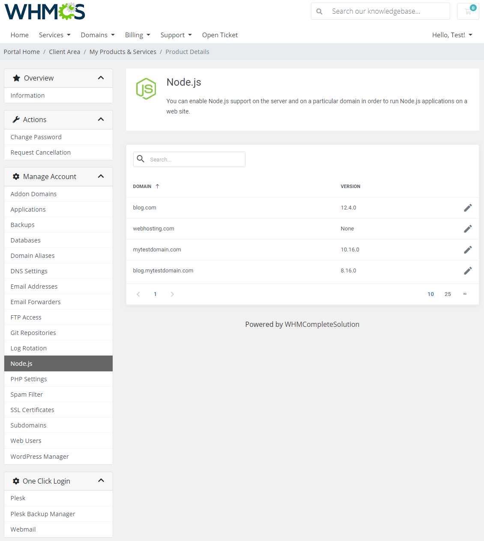Open Webmail one-click login
Image resolution: width=484 pixels, height=541 pixels.
pos(58,529)
